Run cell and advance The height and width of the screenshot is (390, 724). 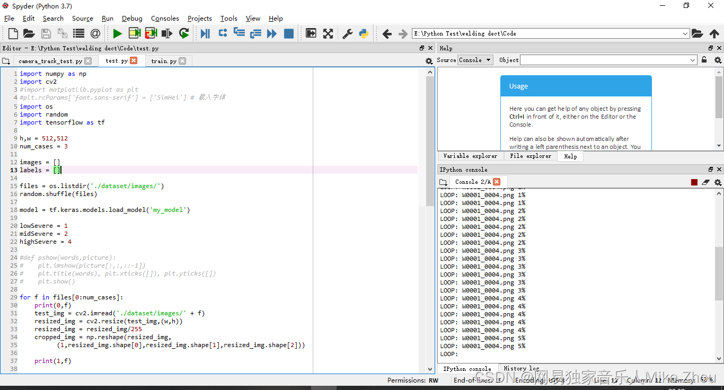(x=151, y=33)
